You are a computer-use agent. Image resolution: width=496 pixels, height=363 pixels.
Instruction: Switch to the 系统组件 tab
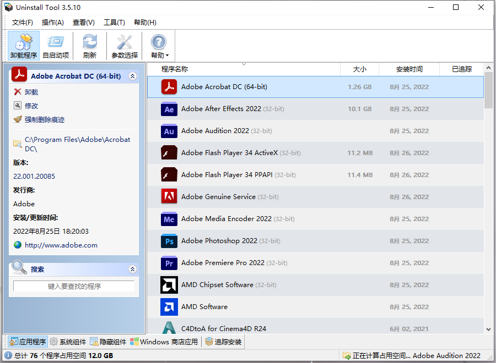[67, 341]
